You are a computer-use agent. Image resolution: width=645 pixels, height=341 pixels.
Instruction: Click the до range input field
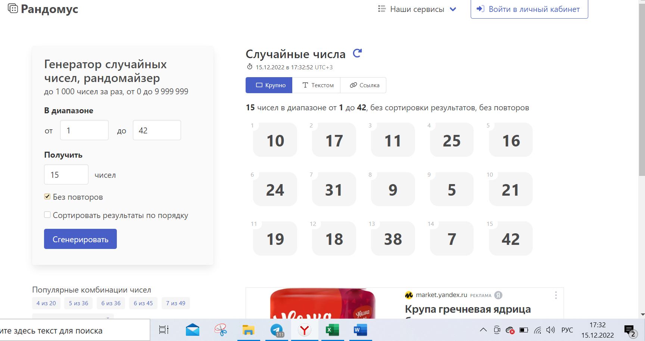coord(157,130)
